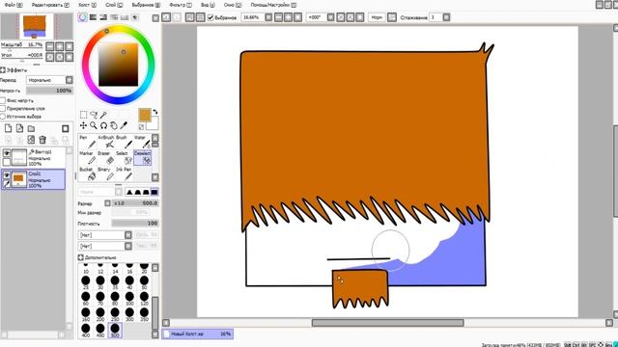
Task: Open the Фильтр menu
Action: pos(181,5)
